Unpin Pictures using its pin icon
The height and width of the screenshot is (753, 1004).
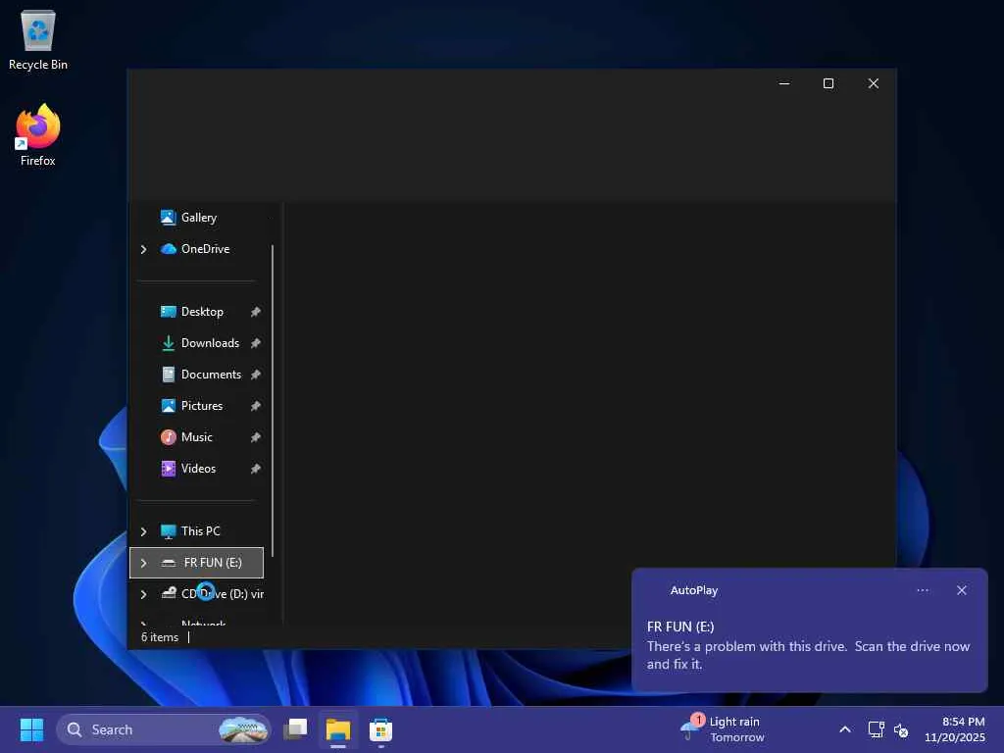tap(256, 406)
